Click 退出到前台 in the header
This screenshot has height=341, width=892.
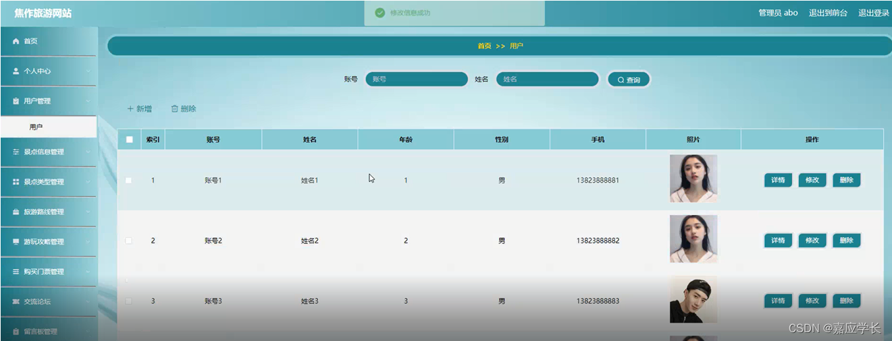pos(828,13)
